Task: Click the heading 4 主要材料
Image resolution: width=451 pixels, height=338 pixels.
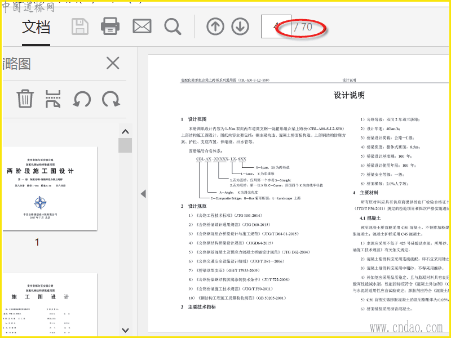Action: 365,193
